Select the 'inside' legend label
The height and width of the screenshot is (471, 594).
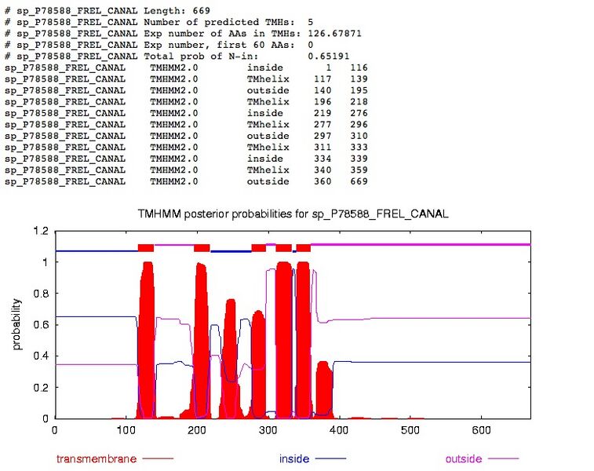294,458
